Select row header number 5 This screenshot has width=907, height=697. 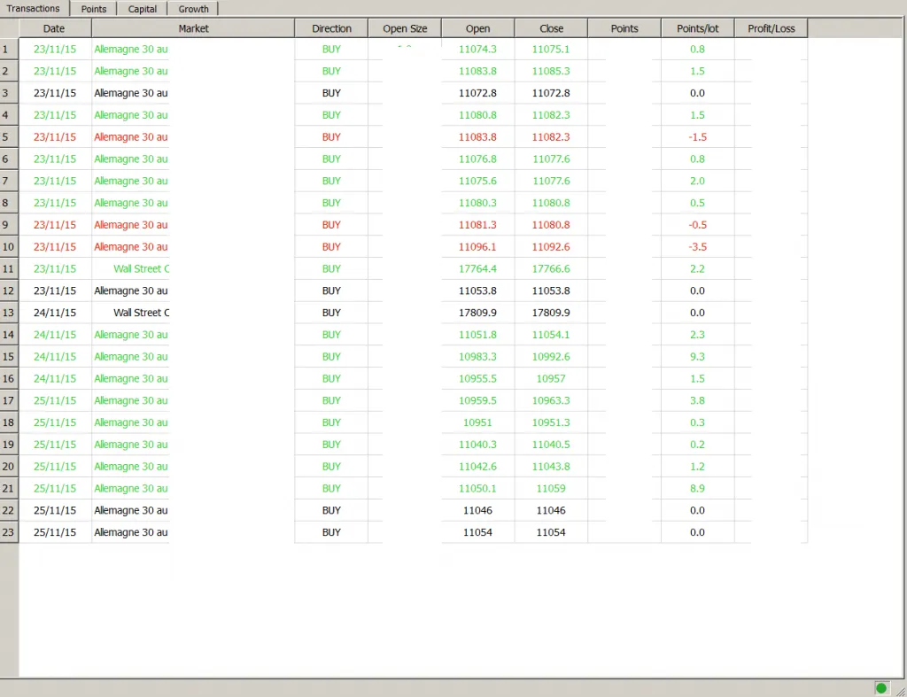[x=9, y=137]
